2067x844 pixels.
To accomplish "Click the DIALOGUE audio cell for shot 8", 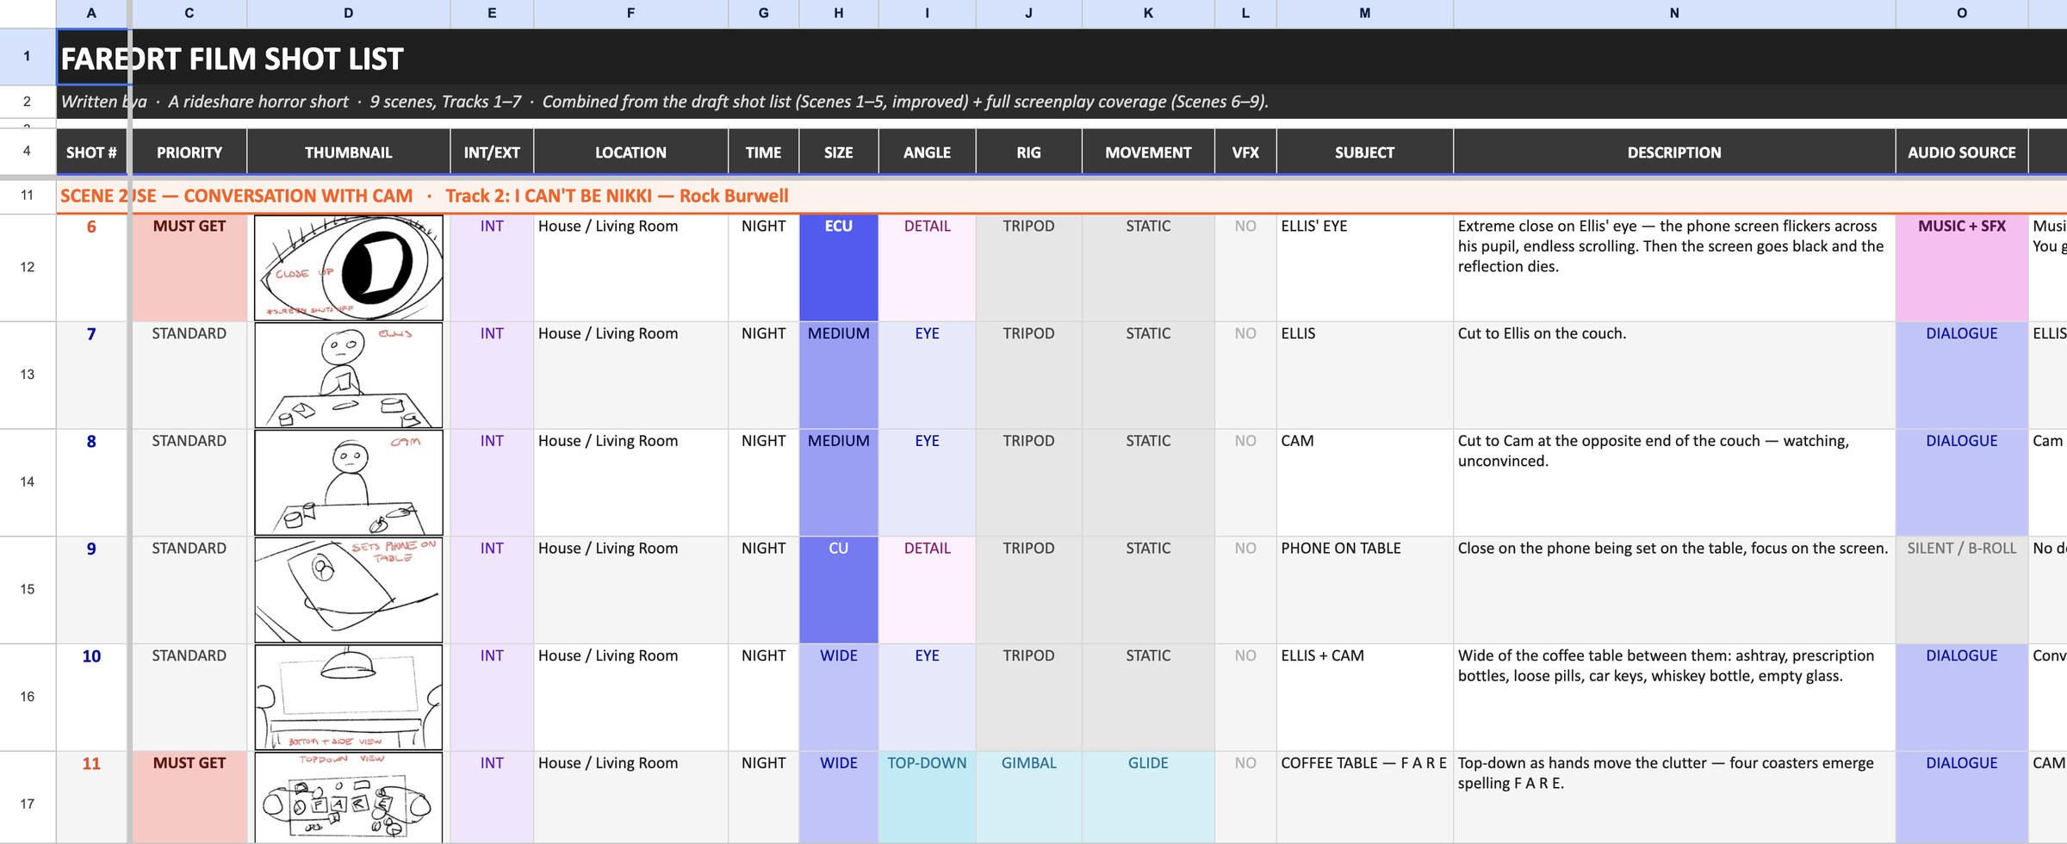I will [x=1962, y=482].
